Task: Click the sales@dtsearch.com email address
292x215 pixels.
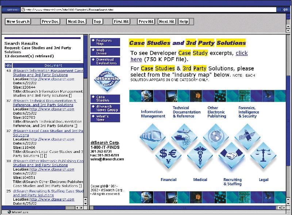Action: click(x=107, y=159)
